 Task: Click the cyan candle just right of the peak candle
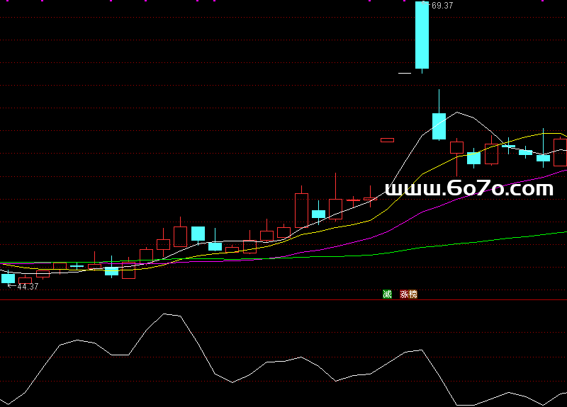tap(439, 125)
